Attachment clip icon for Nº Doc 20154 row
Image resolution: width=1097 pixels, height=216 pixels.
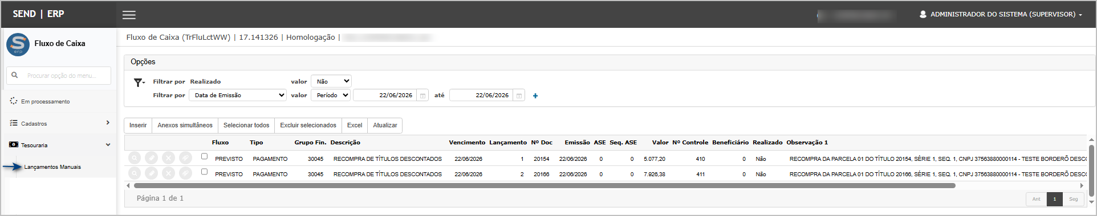coord(185,158)
